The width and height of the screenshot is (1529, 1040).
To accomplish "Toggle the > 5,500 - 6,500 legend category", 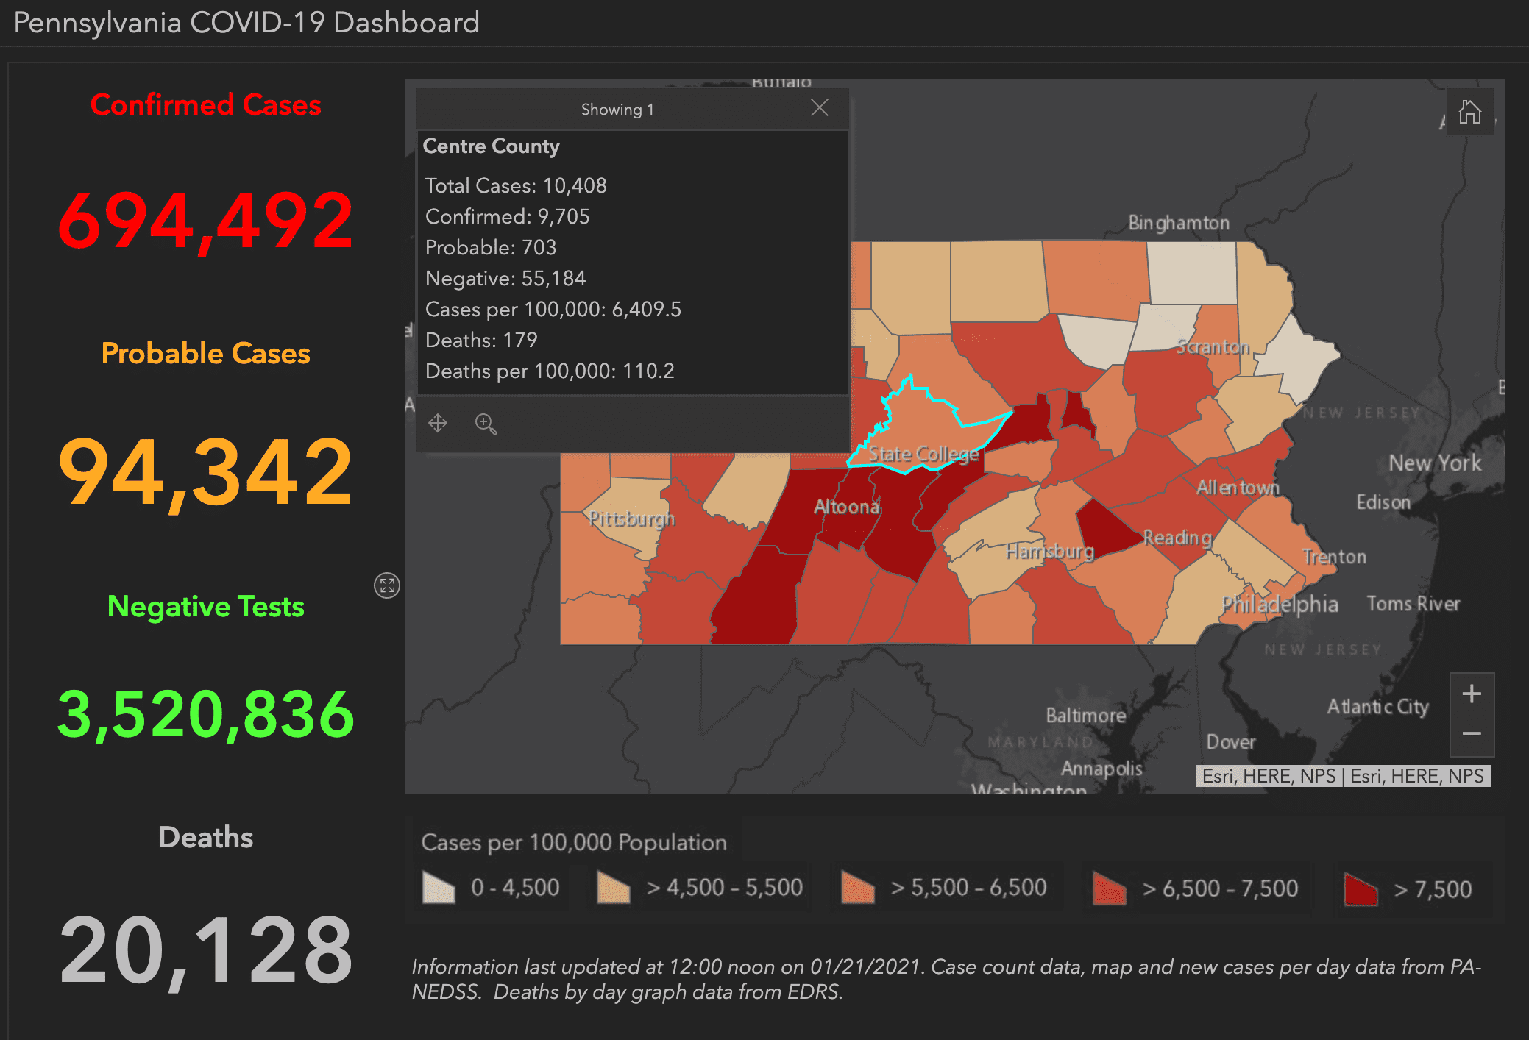I will coord(859,888).
